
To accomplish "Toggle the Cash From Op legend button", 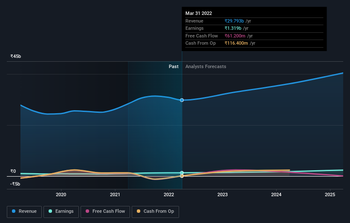I will 155,212.
